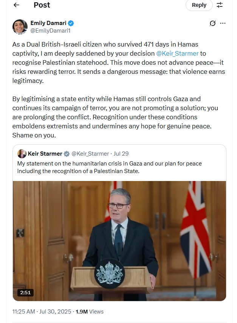Viewport: 237px width, 323px height.
Task: Open the @Keir_Starmer mention link
Action: (177, 53)
